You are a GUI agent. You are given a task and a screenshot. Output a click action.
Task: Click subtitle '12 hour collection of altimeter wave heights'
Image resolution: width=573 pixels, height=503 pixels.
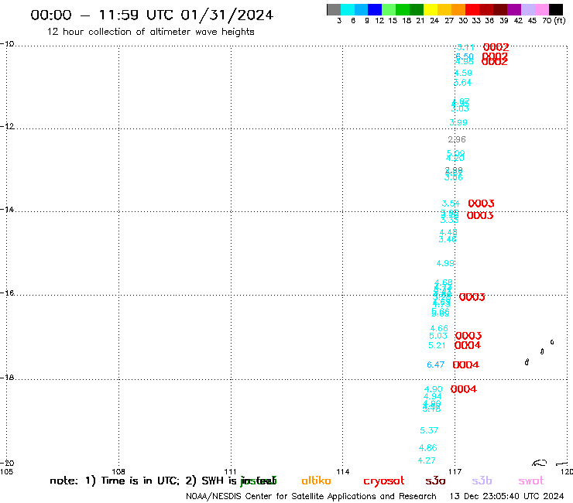pyautogui.click(x=150, y=32)
